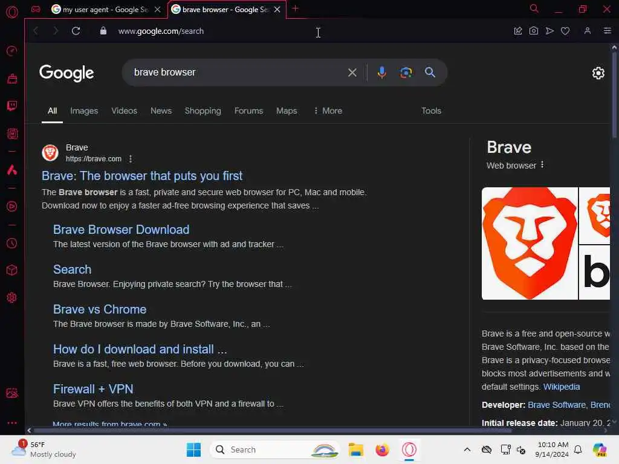Image resolution: width=619 pixels, height=464 pixels.
Task: Select the Images search tab
Action: click(x=84, y=111)
